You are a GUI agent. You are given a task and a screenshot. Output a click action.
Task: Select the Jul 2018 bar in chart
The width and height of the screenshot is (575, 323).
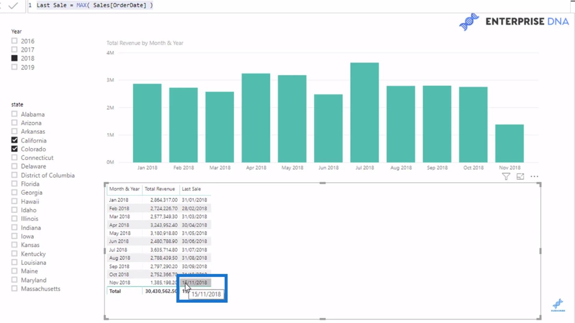[x=365, y=112]
